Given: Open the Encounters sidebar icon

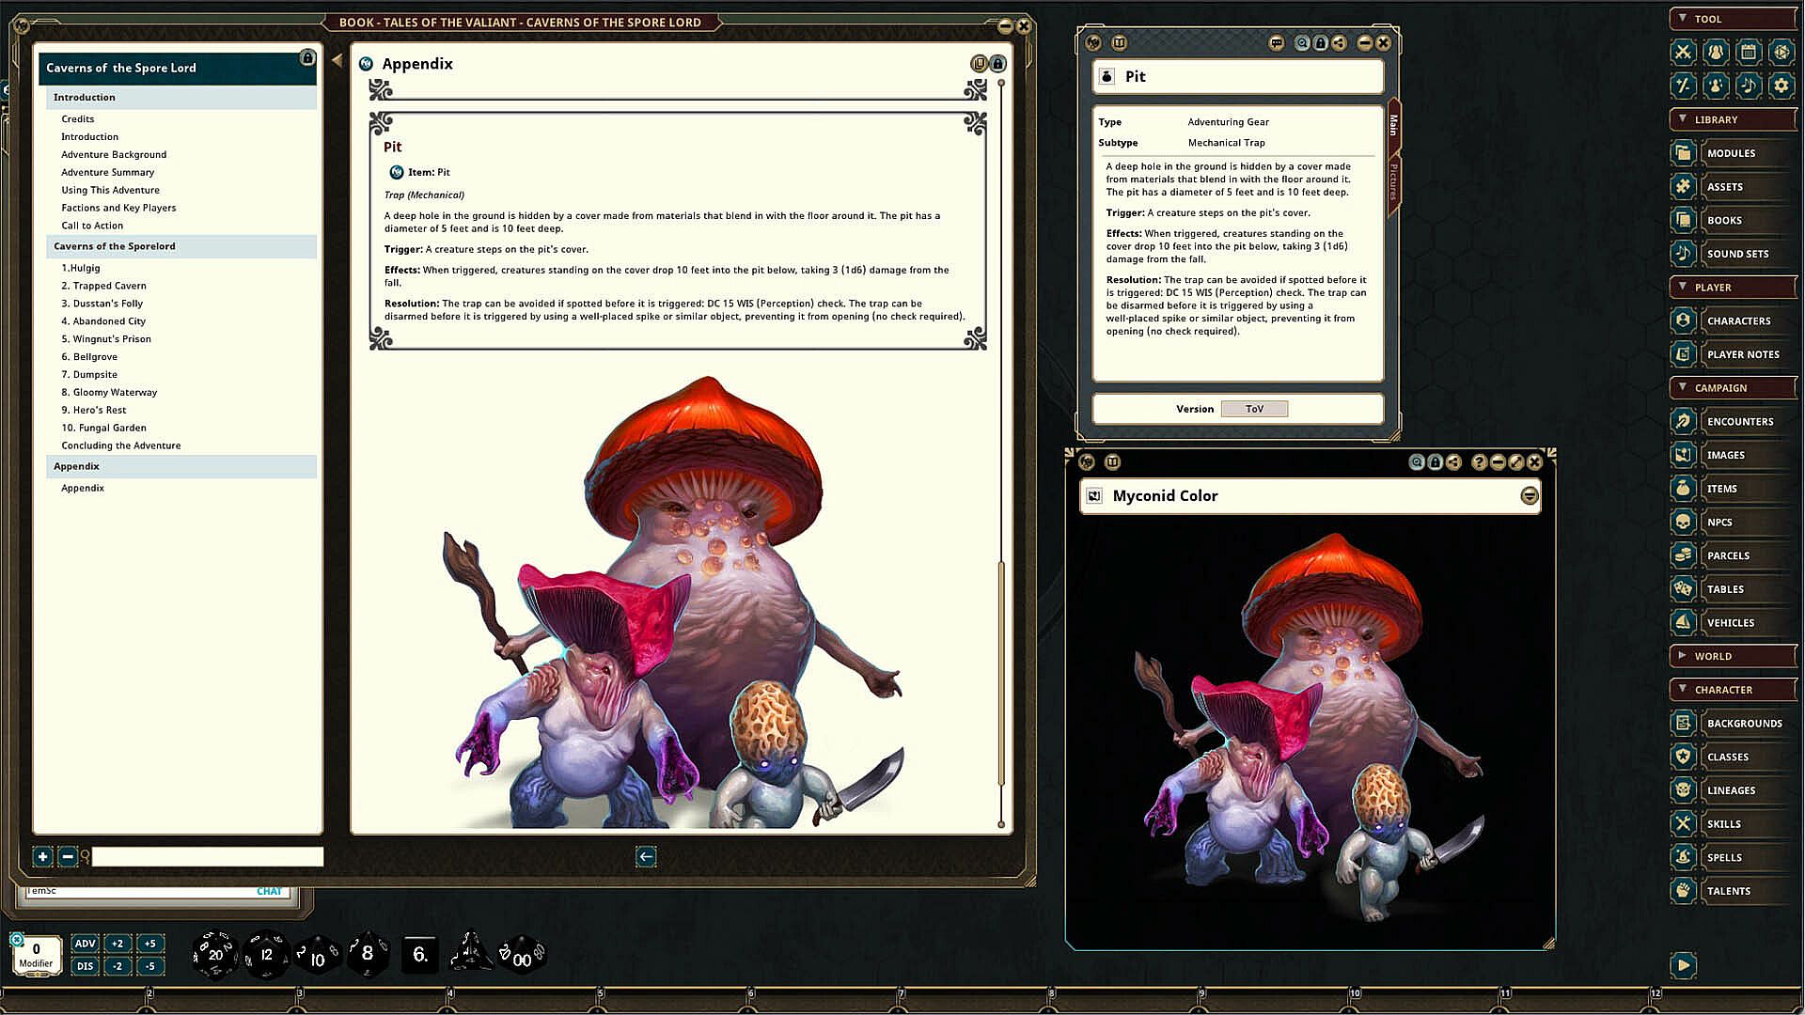Looking at the screenshot, I should [x=1683, y=421].
